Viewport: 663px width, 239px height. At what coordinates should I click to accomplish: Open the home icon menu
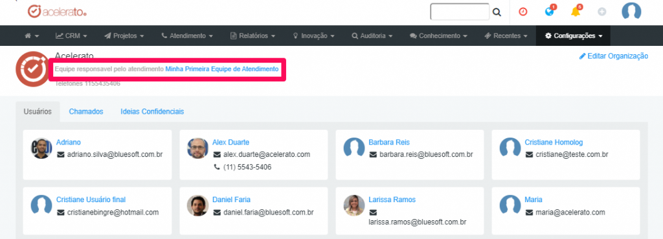click(32, 36)
